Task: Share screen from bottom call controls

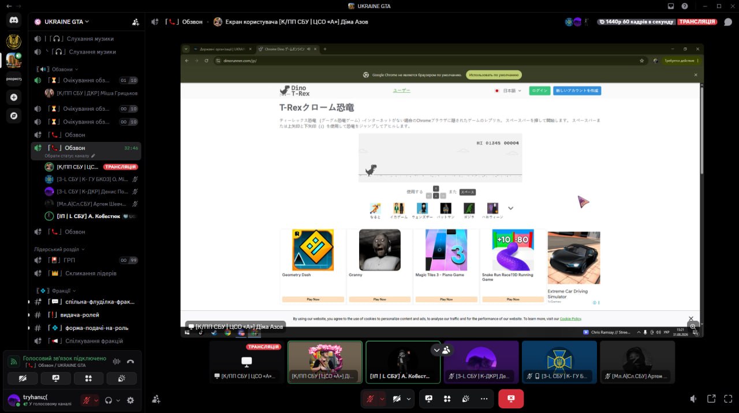Action: pyautogui.click(x=429, y=399)
